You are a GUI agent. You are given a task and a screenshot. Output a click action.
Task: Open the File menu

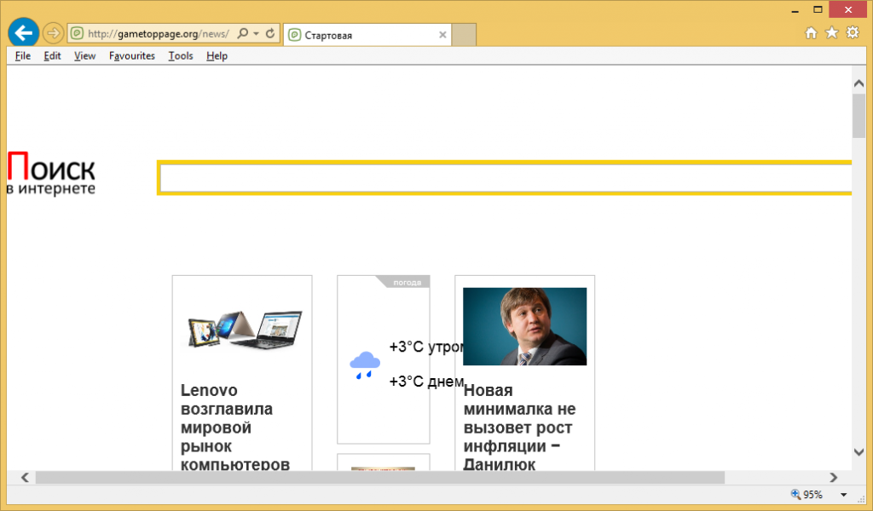pos(23,56)
